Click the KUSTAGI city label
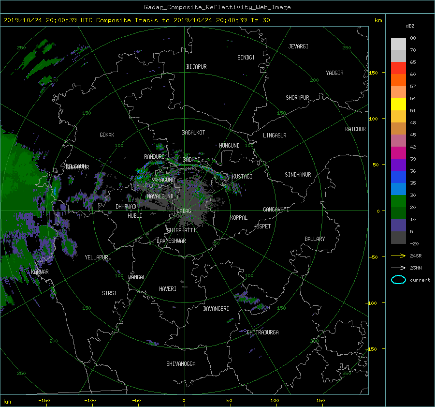Screen dimensions: 435x407 click(242, 177)
